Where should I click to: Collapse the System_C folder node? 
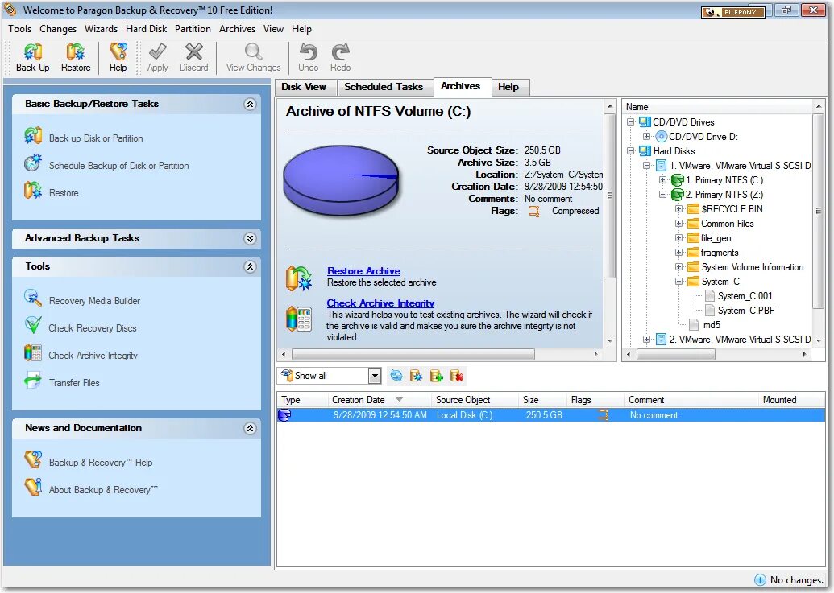pos(678,282)
